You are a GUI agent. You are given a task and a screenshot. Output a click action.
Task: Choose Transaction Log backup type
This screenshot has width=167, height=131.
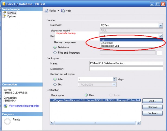[x=131, y=46]
